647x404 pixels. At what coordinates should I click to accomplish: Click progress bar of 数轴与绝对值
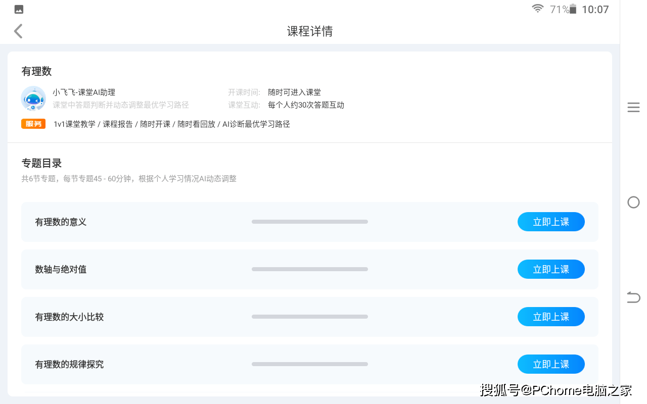pyautogui.click(x=309, y=269)
